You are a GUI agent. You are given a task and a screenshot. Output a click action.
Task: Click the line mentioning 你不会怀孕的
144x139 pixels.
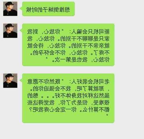70,53
